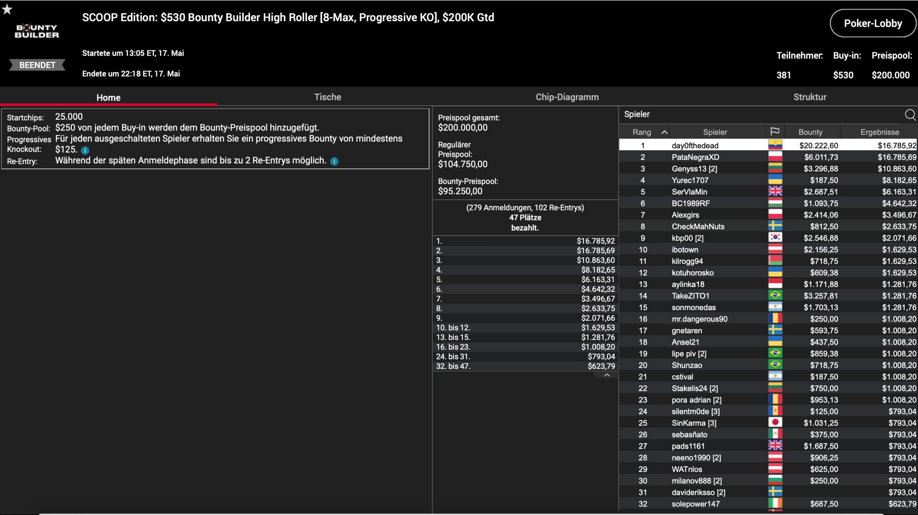The height and width of the screenshot is (515, 918).
Task: Open the Struktur tab
Action: 809,97
